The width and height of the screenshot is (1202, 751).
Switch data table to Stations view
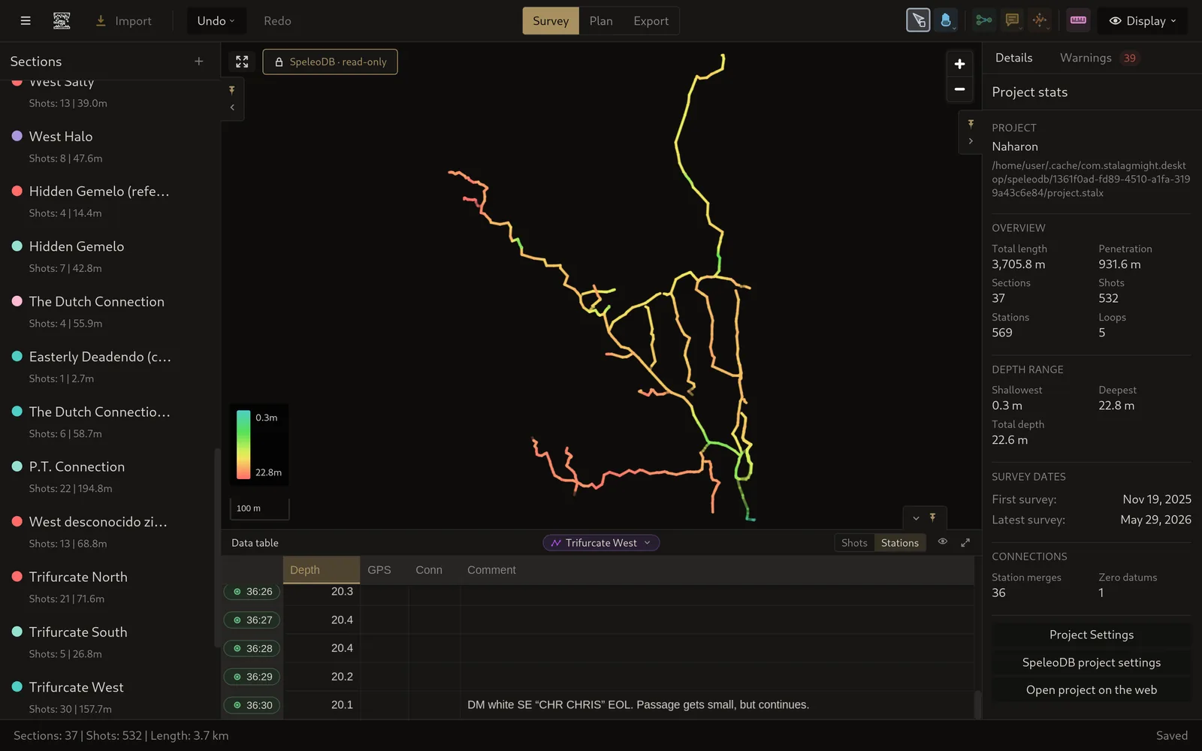coord(900,543)
